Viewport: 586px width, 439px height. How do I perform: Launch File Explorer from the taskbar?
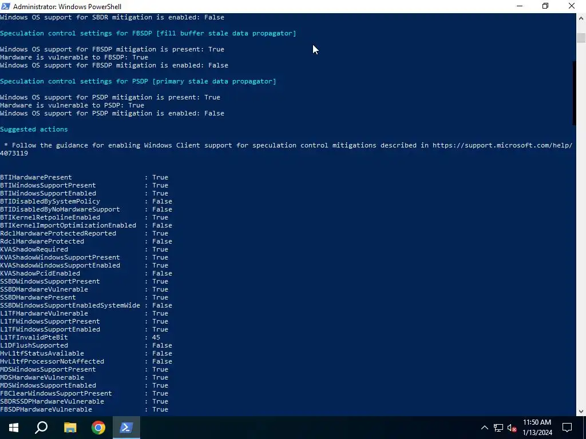pyautogui.click(x=70, y=428)
